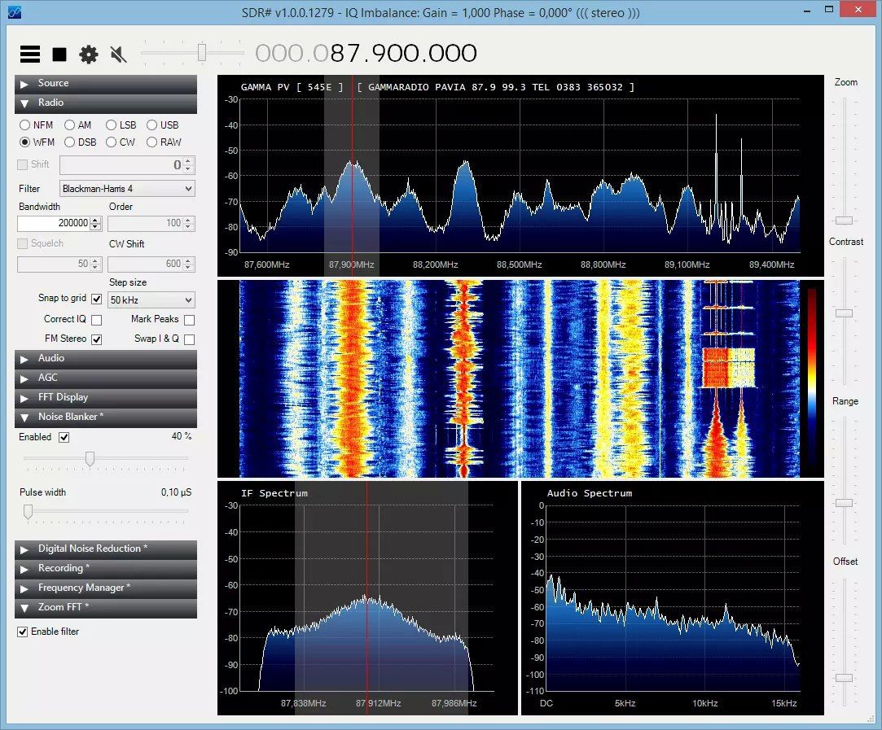This screenshot has height=730, width=882.
Task: Select the USB radio mode
Action: tap(152, 125)
